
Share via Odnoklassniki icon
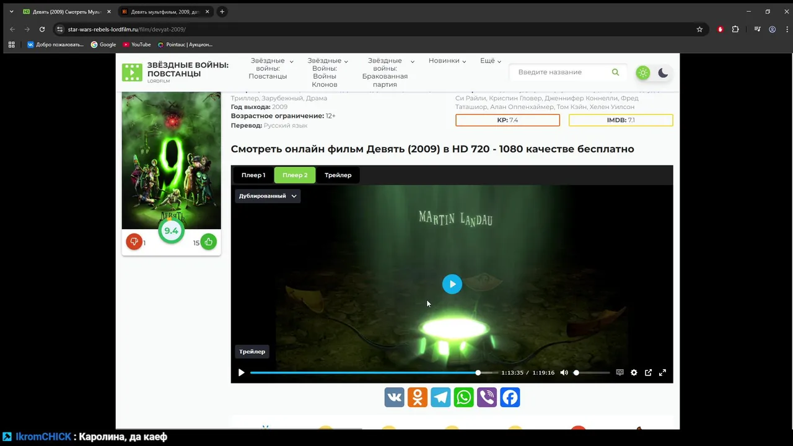(418, 397)
